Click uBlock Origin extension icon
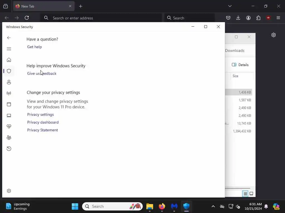285x213 pixels. point(268,18)
